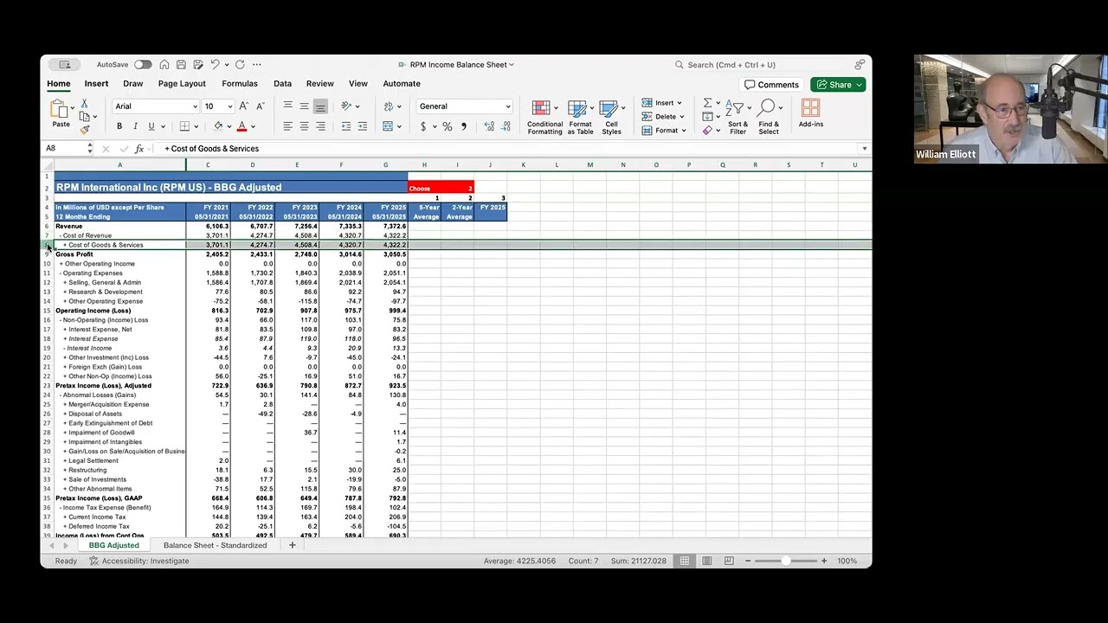1108x623 pixels.
Task: Toggle bottom vertical alignment
Action: 320,106
